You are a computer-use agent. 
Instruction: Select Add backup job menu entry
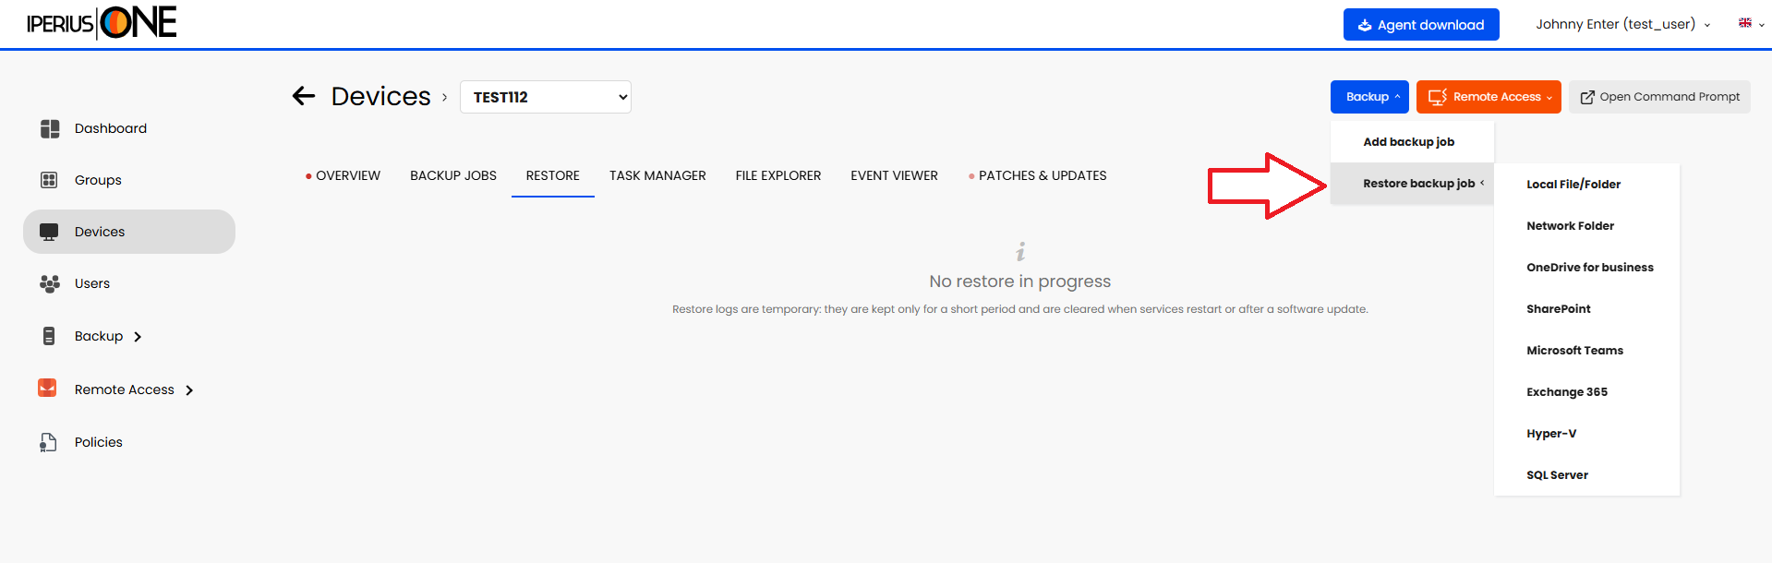pyautogui.click(x=1408, y=142)
